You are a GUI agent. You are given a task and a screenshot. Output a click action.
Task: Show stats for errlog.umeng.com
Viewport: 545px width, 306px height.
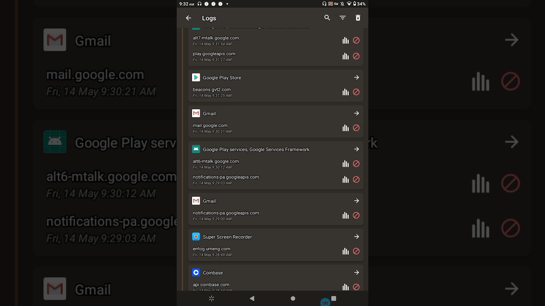[346, 251]
